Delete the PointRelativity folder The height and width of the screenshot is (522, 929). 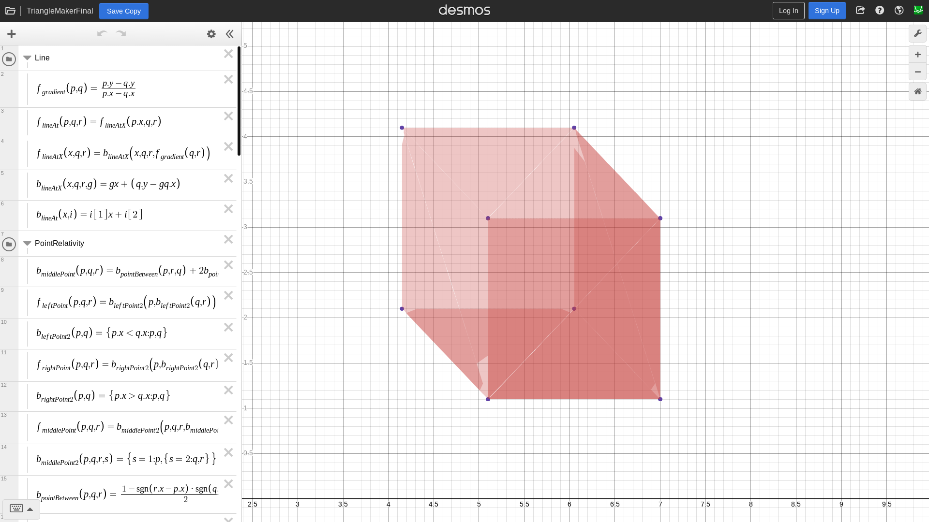coord(228,239)
